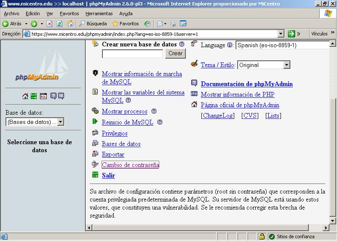Image resolution: width=337 pixels, height=242 pixels.
Task: Open the Language selection combo box
Action: 283,45
